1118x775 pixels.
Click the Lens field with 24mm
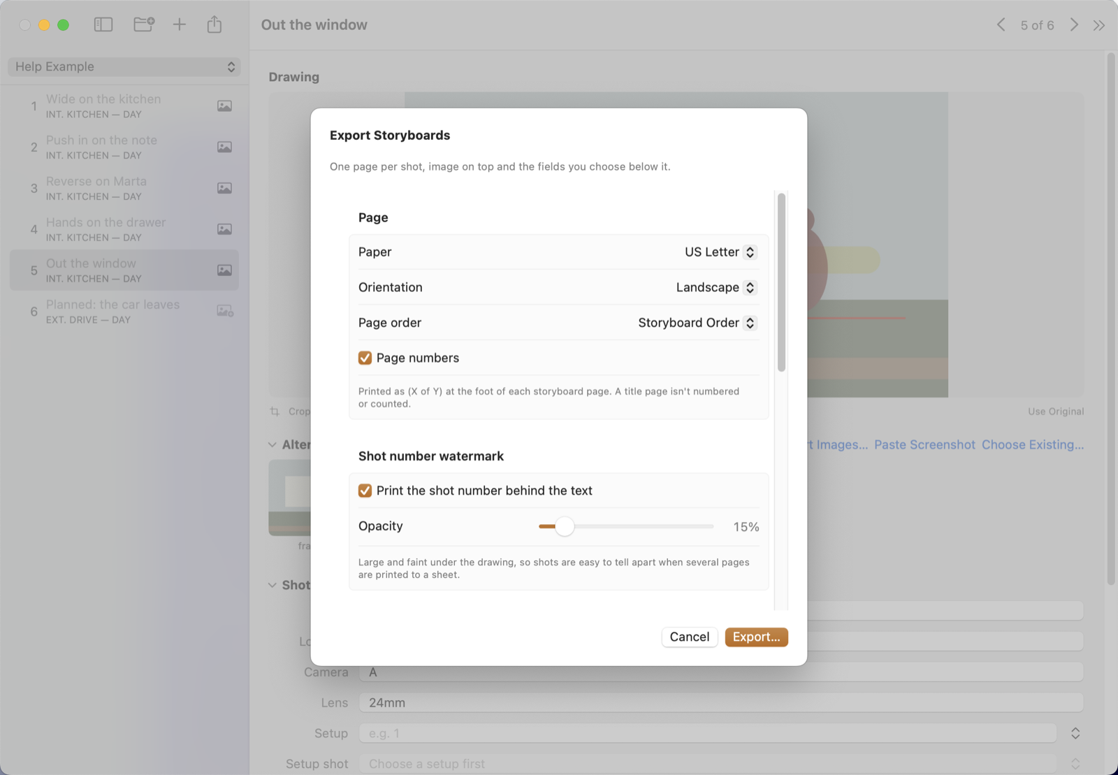(x=721, y=702)
